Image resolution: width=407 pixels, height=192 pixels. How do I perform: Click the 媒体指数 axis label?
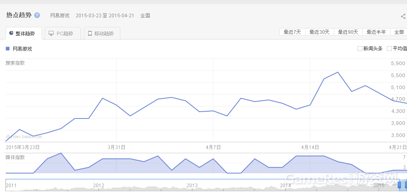[15, 157]
